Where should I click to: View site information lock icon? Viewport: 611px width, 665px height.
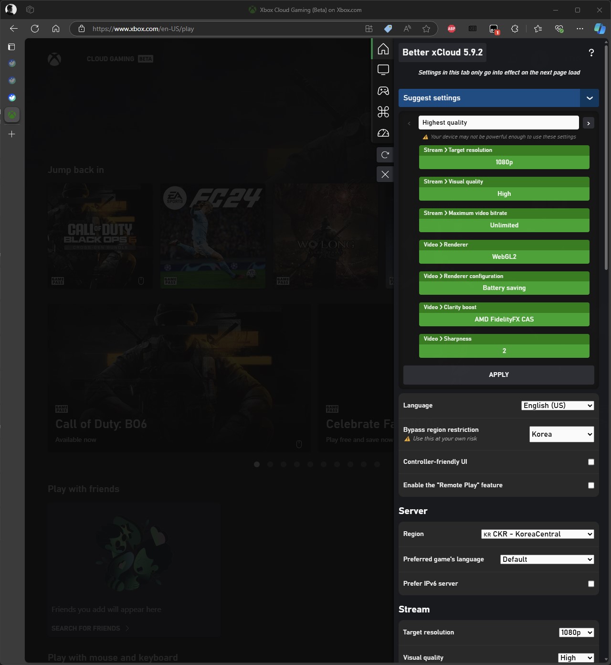(x=82, y=29)
